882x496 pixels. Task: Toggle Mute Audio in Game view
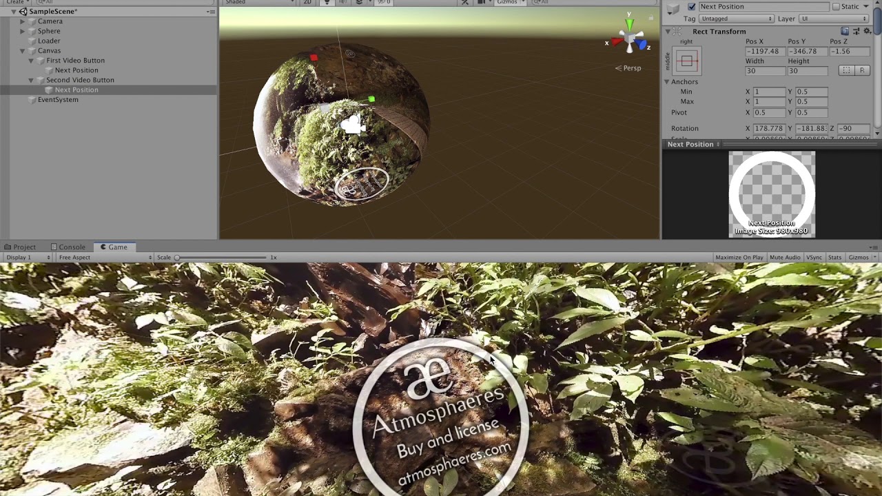[x=785, y=258]
